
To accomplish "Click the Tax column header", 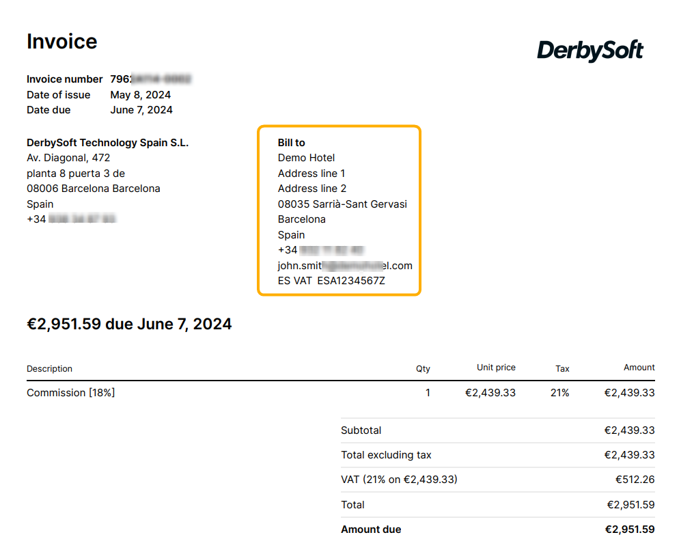I will [562, 368].
